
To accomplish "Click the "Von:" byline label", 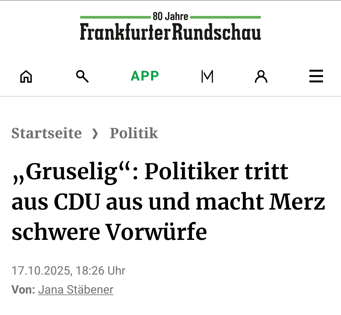I will point(23,289).
